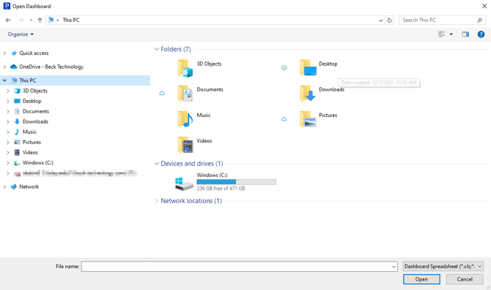Expand Windows (C:) in sidebar tree

(8, 163)
